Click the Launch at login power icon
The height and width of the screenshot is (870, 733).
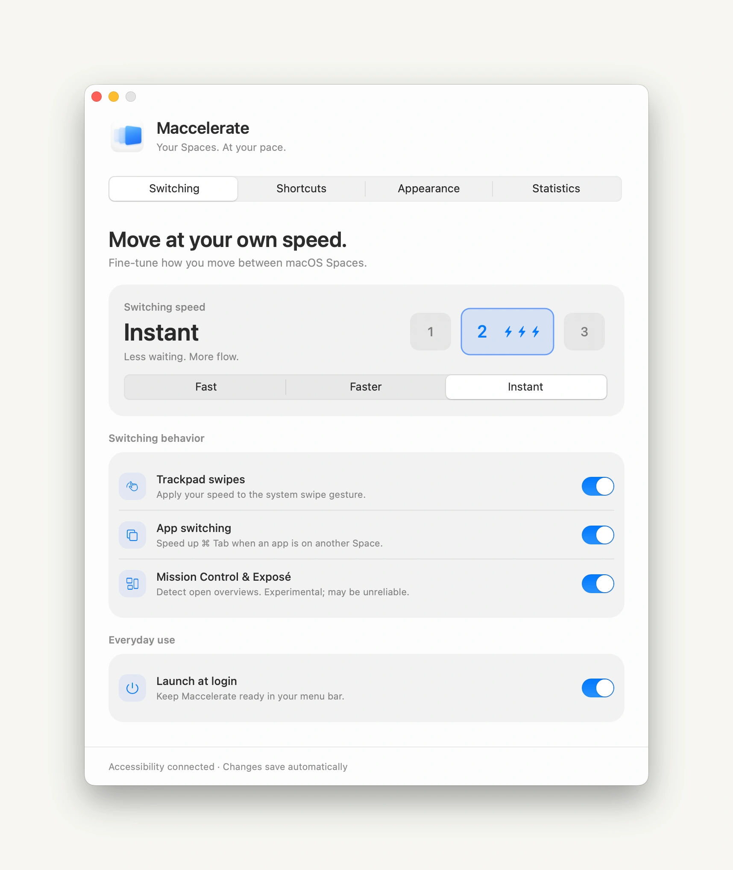point(132,688)
